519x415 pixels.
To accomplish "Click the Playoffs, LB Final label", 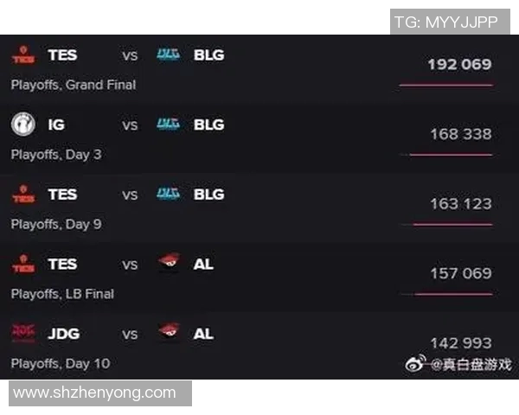I will [62, 294].
